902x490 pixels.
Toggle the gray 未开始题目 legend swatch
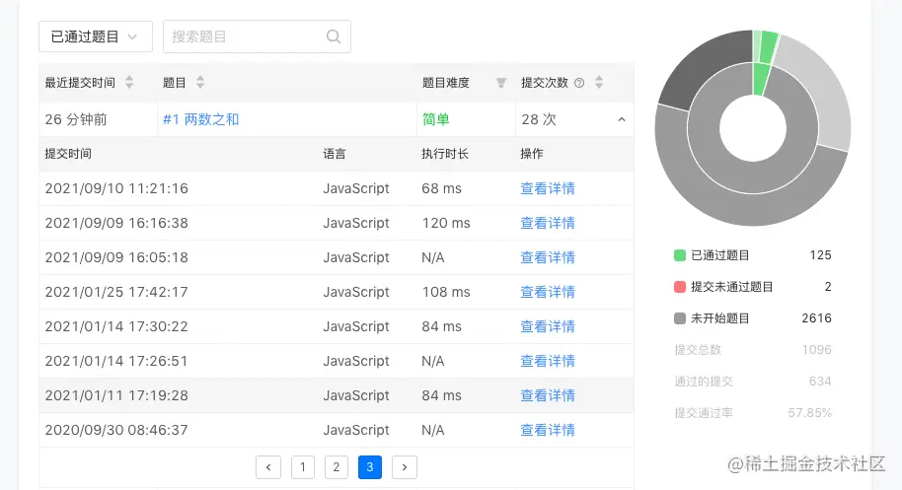coord(680,318)
